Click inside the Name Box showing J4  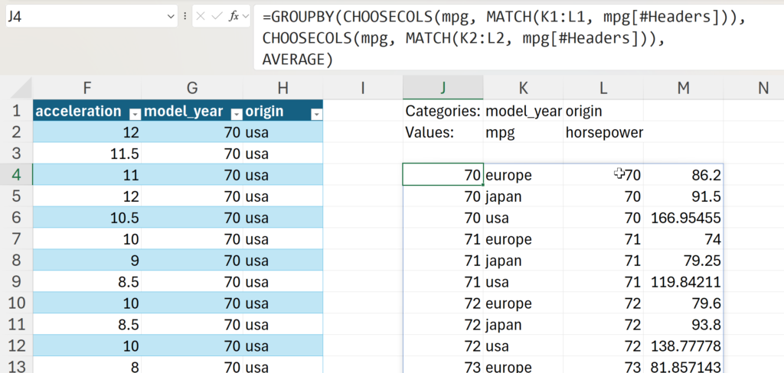pos(77,16)
